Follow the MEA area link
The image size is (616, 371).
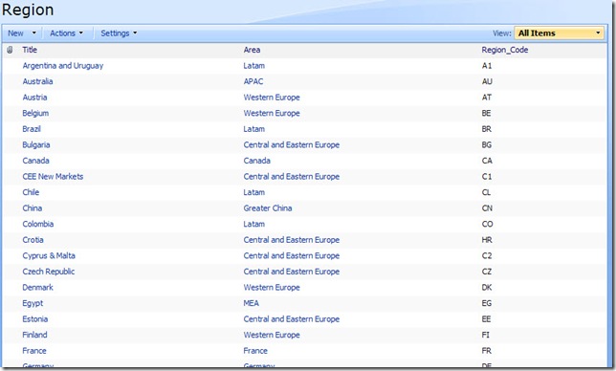251,303
